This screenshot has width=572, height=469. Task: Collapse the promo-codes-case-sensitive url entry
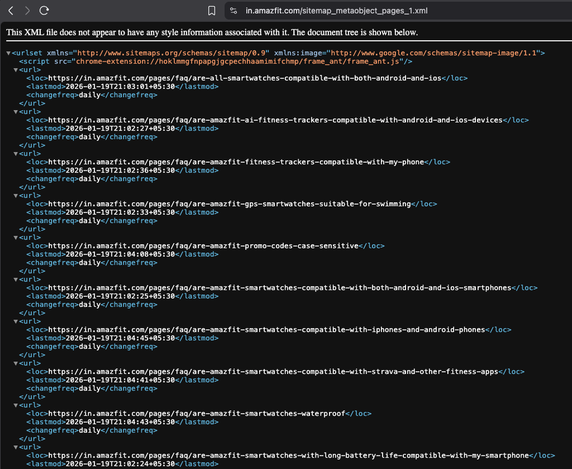14,237
